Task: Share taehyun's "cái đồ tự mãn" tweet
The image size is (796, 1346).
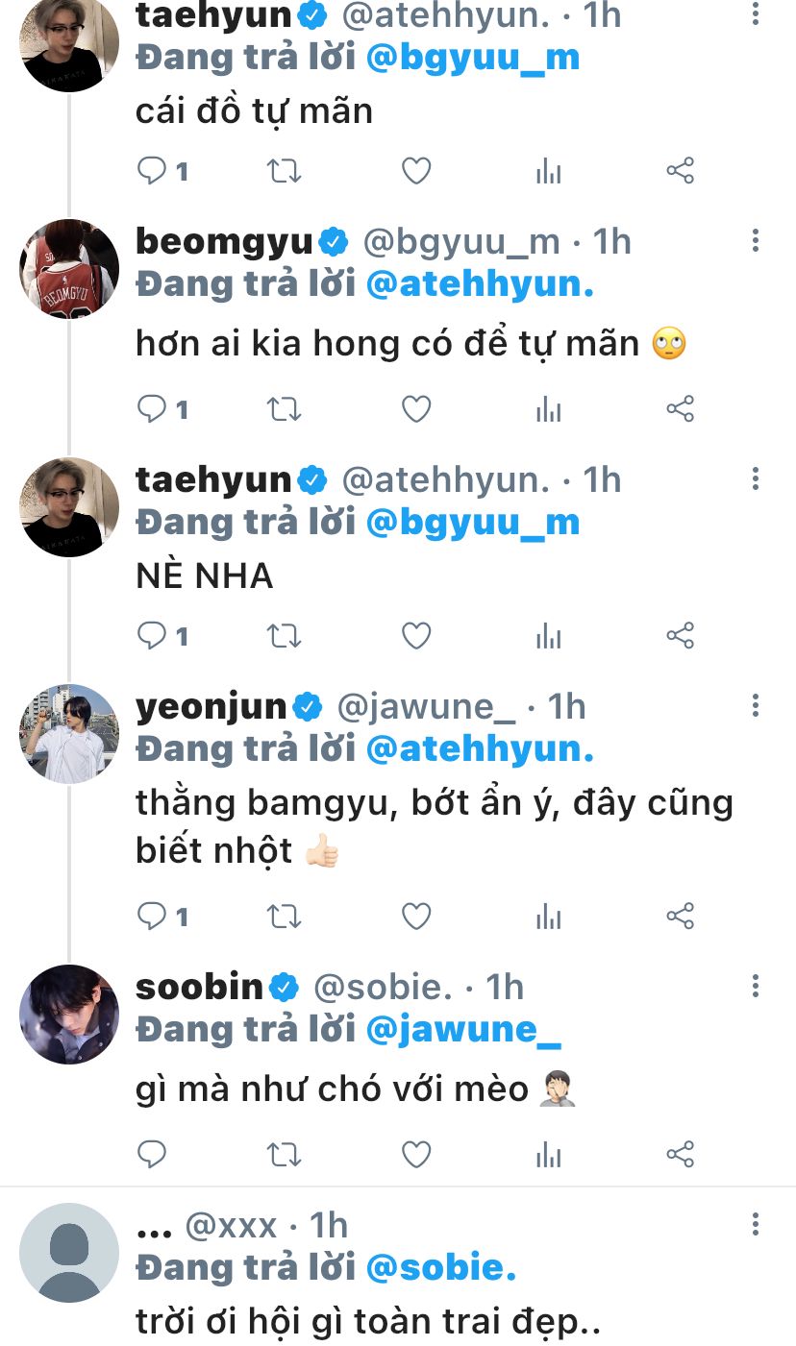Action: [x=680, y=172]
